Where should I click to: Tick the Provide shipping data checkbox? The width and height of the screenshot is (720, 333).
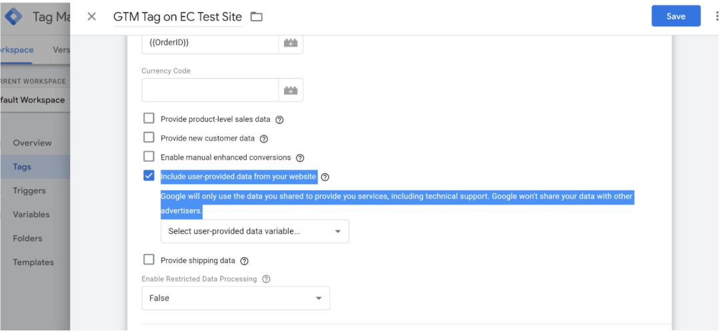[x=149, y=260]
